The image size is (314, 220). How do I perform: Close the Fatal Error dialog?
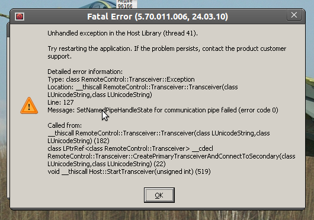[x=294, y=15]
